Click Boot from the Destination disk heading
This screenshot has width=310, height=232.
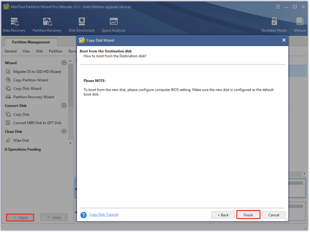(106, 51)
